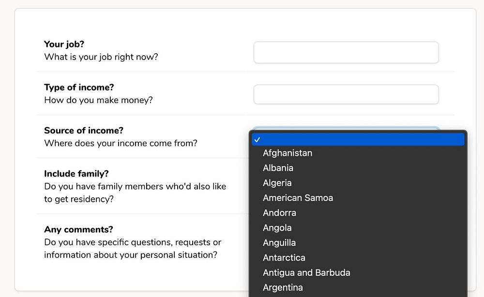
Task: Click "How do you make money?" description
Action: coord(98,100)
